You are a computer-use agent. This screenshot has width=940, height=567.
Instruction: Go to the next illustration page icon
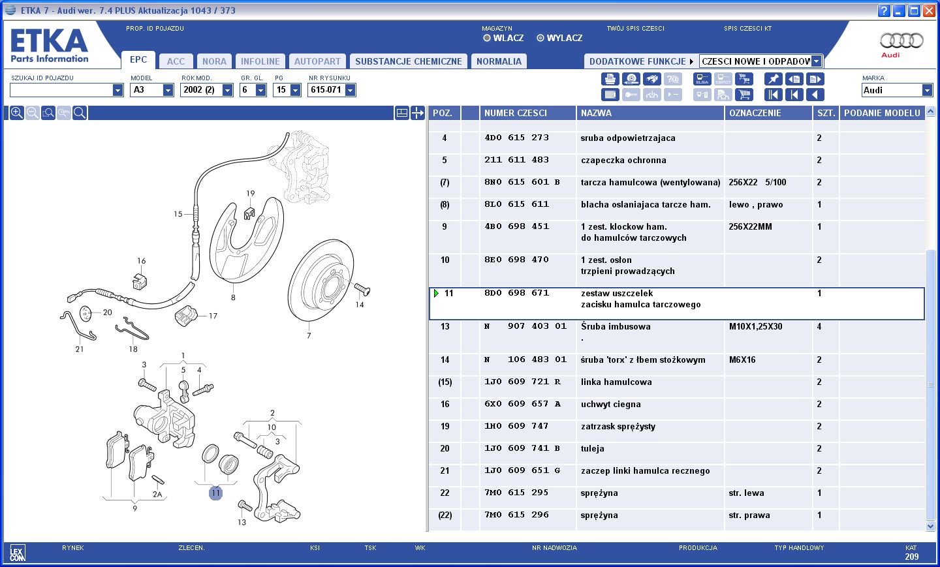pos(815,79)
